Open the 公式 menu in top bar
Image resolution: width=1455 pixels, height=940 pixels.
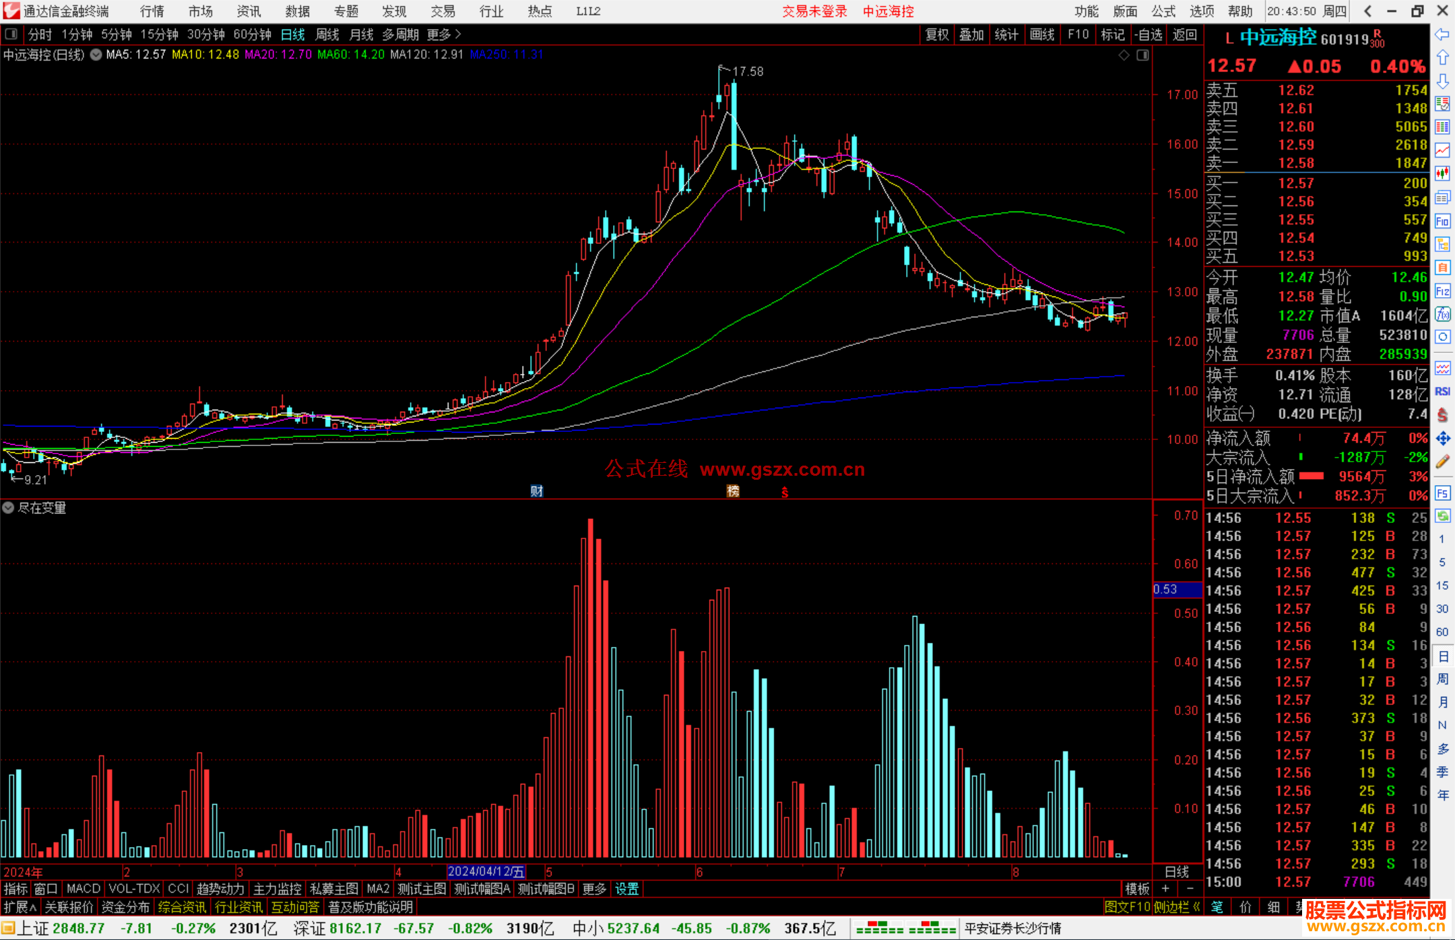click(x=1163, y=11)
